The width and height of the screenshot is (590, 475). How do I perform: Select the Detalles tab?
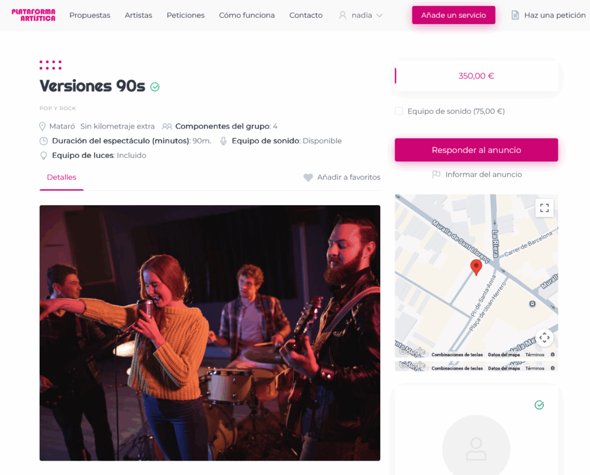(61, 177)
